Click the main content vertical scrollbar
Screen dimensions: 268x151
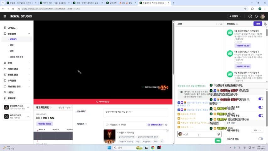pos(173,49)
